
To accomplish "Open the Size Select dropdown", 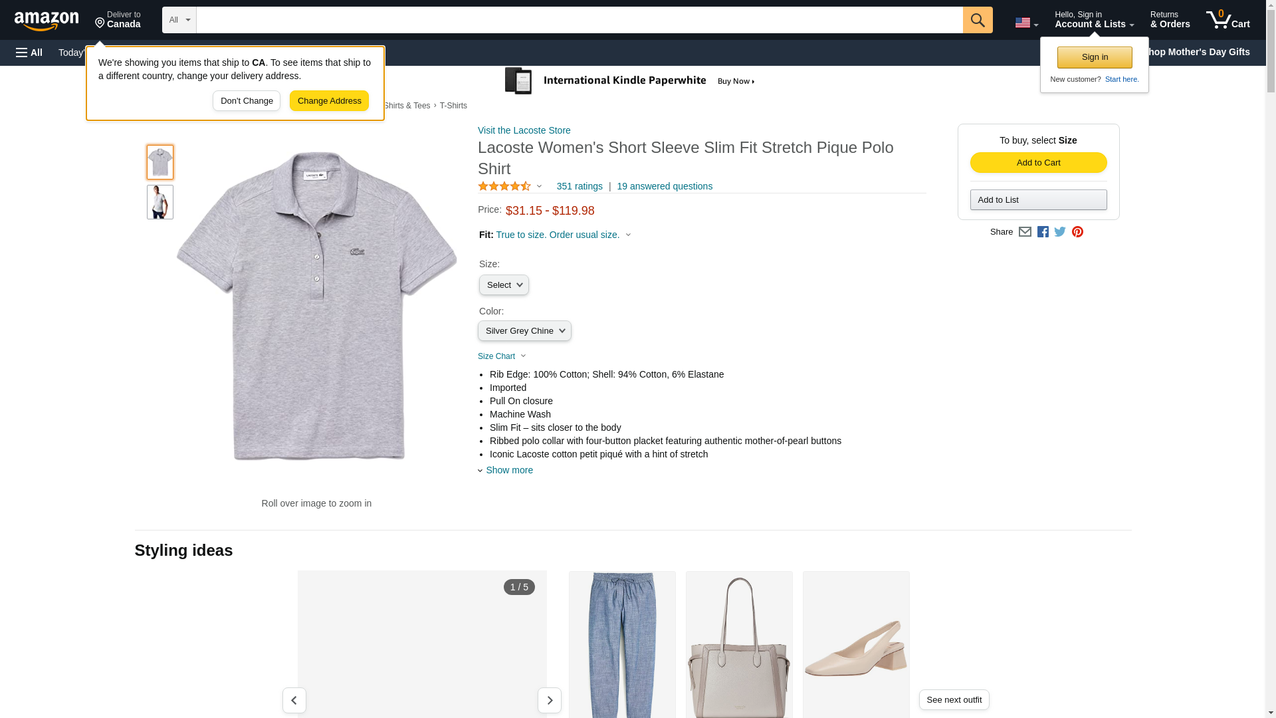I will pos(504,285).
